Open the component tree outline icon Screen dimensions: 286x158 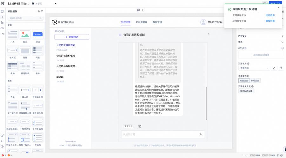(x=2, y=23)
